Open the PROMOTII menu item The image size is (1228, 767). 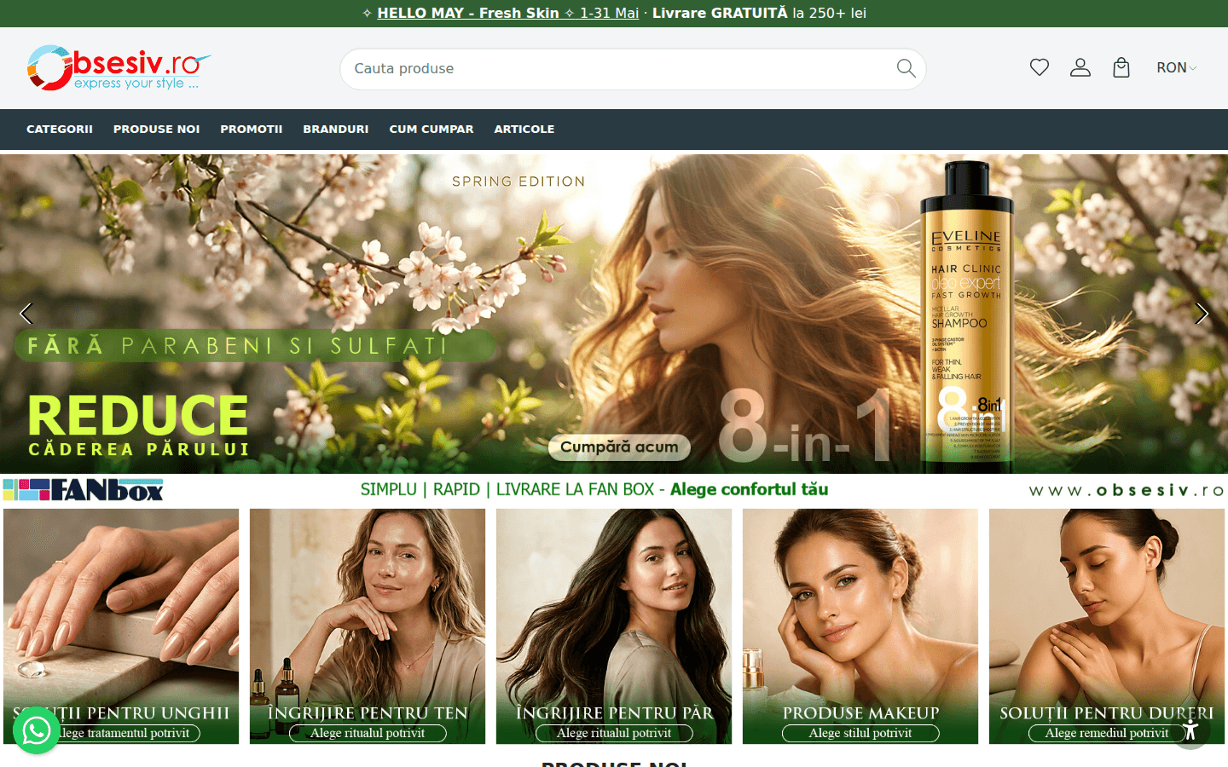pyautogui.click(x=252, y=130)
